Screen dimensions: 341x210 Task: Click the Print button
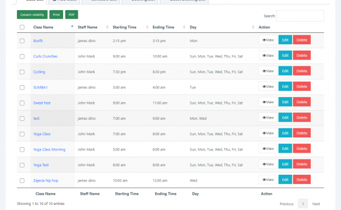point(56,15)
